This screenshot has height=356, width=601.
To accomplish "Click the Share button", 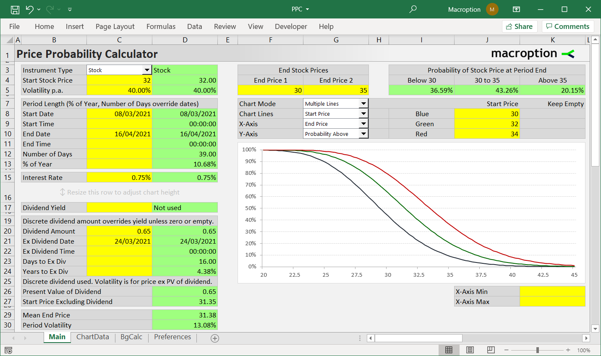I will coord(520,26).
